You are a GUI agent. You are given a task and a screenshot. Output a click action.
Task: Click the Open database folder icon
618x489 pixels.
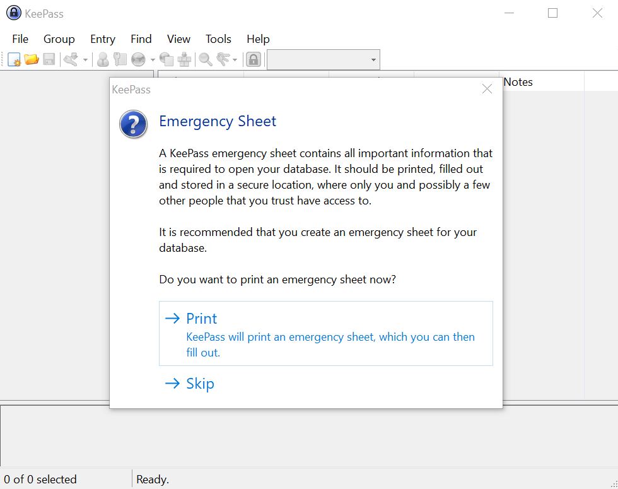pyautogui.click(x=32, y=59)
